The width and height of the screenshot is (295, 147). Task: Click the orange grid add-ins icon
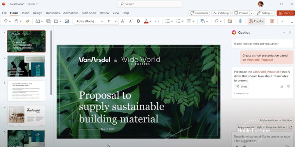[x=272, y=21]
